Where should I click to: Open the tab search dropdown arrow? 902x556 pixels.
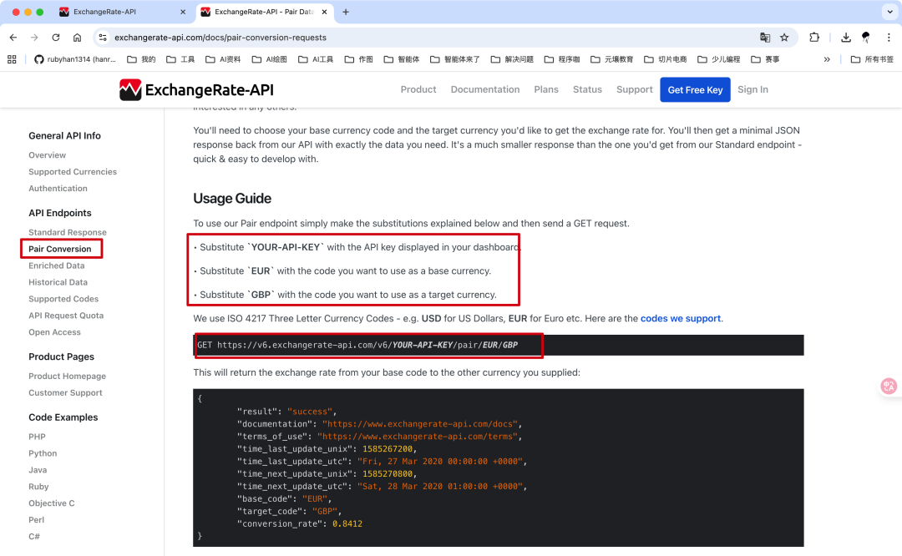tap(889, 12)
